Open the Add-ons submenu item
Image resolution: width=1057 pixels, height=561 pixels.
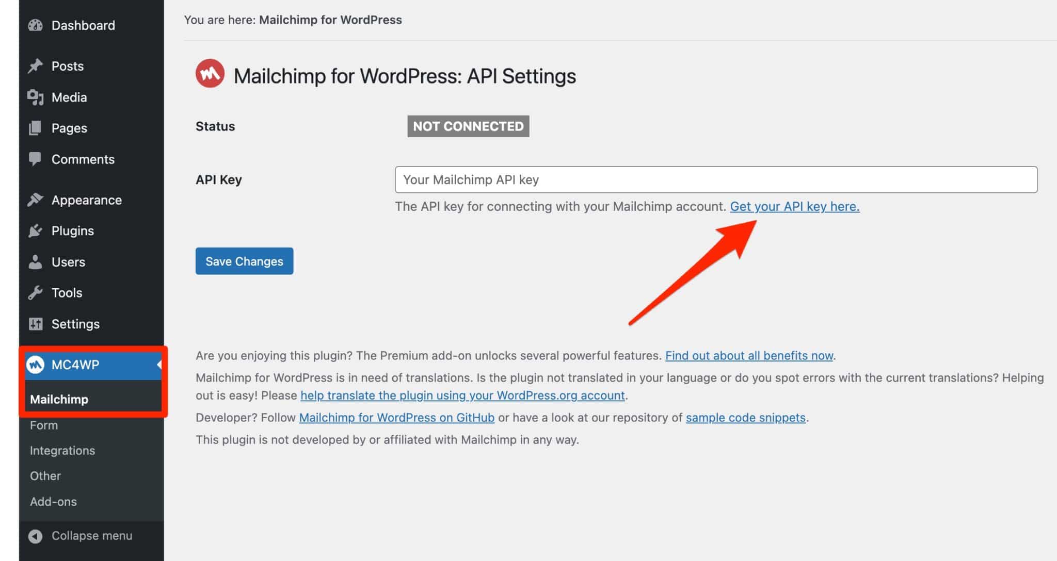[x=53, y=502]
